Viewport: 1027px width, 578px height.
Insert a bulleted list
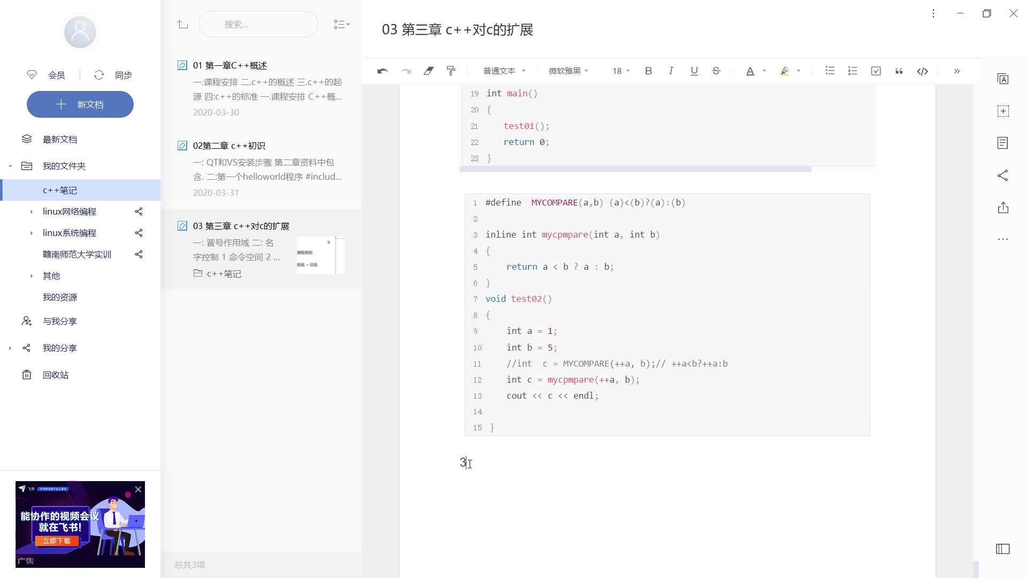pos(830,71)
